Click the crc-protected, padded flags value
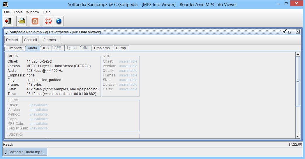 (44, 80)
